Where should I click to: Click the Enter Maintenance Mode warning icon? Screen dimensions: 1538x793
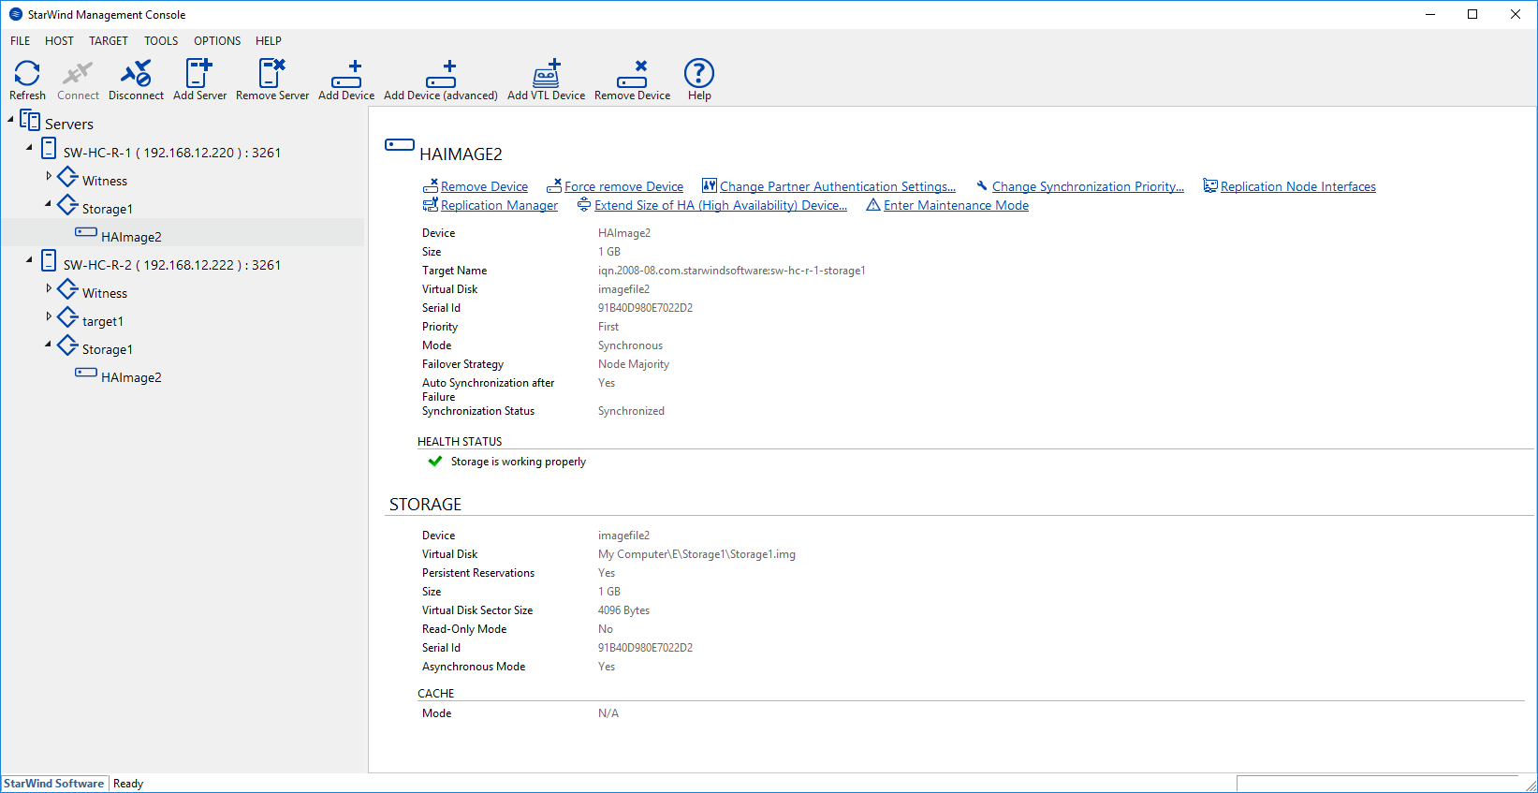click(x=873, y=205)
